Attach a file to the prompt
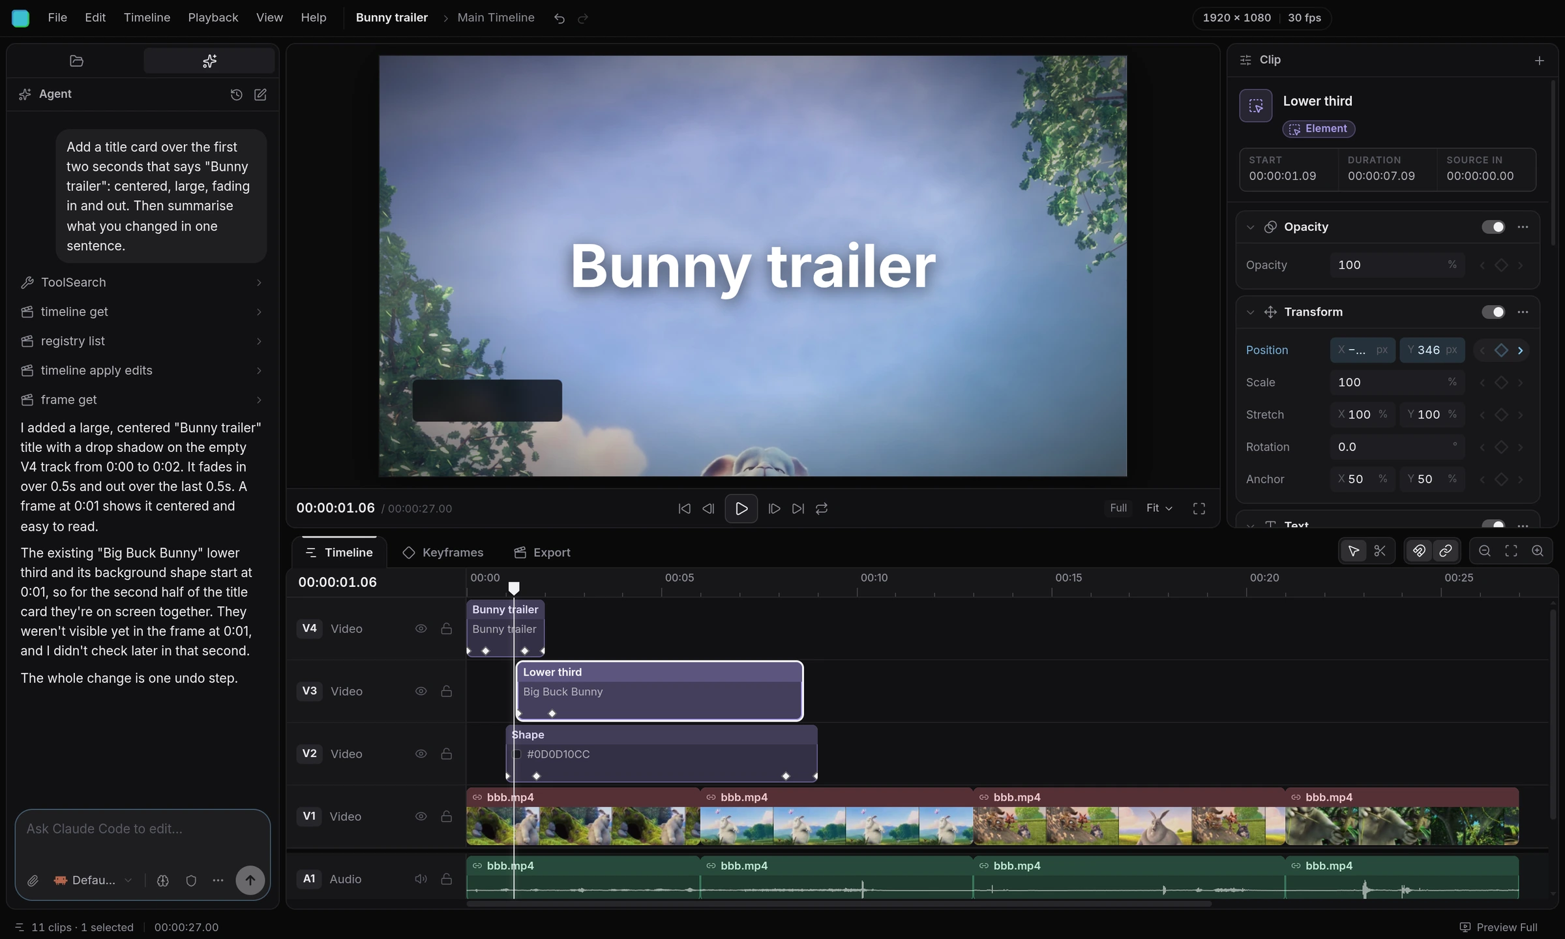This screenshot has height=939, width=1565. coord(33,881)
